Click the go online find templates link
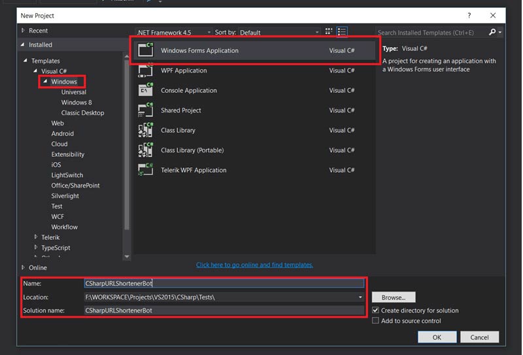Image resolution: width=523 pixels, height=355 pixels. 254,265
